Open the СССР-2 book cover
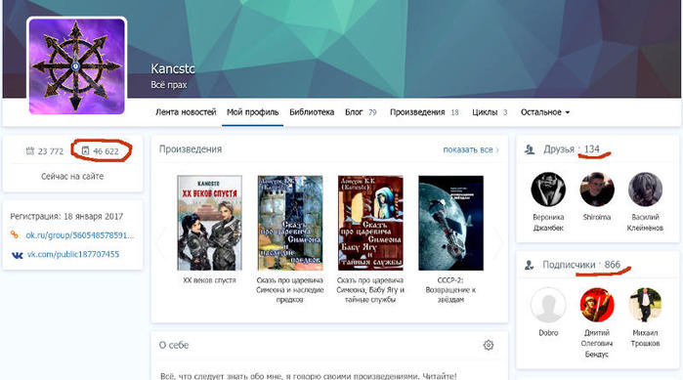Image resolution: width=683 pixels, height=380 pixels. (450, 223)
